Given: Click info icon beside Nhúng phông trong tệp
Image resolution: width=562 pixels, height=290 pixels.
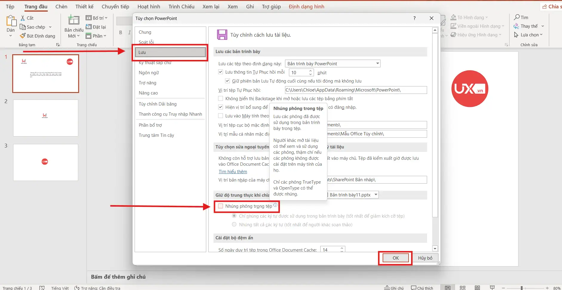Looking at the screenshot, I should [275, 205].
